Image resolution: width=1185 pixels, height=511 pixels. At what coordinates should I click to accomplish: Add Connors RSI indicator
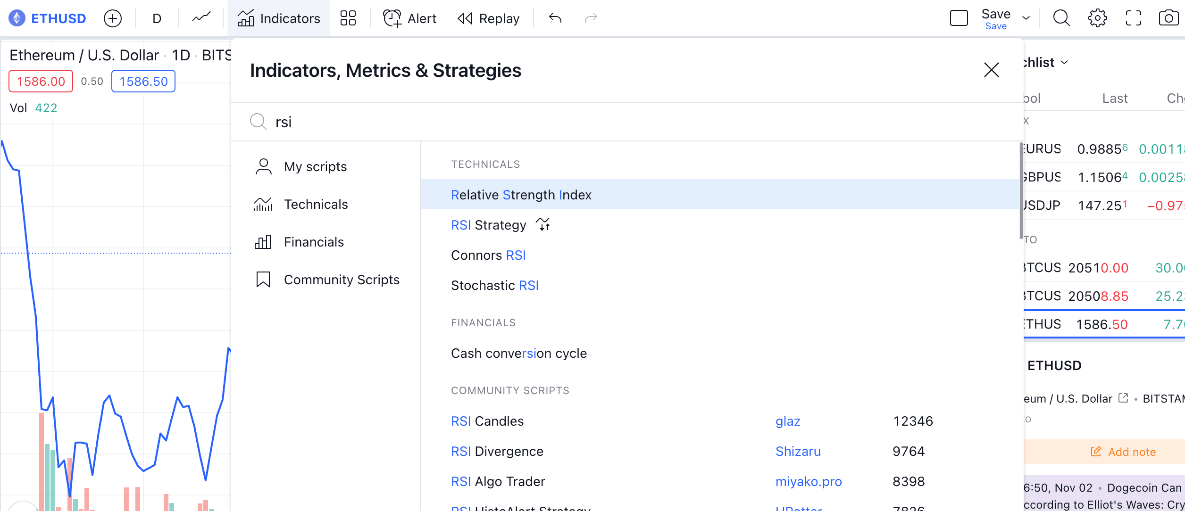[x=719, y=255]
